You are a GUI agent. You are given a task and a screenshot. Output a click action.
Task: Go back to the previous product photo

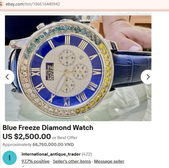coord(9,77)
